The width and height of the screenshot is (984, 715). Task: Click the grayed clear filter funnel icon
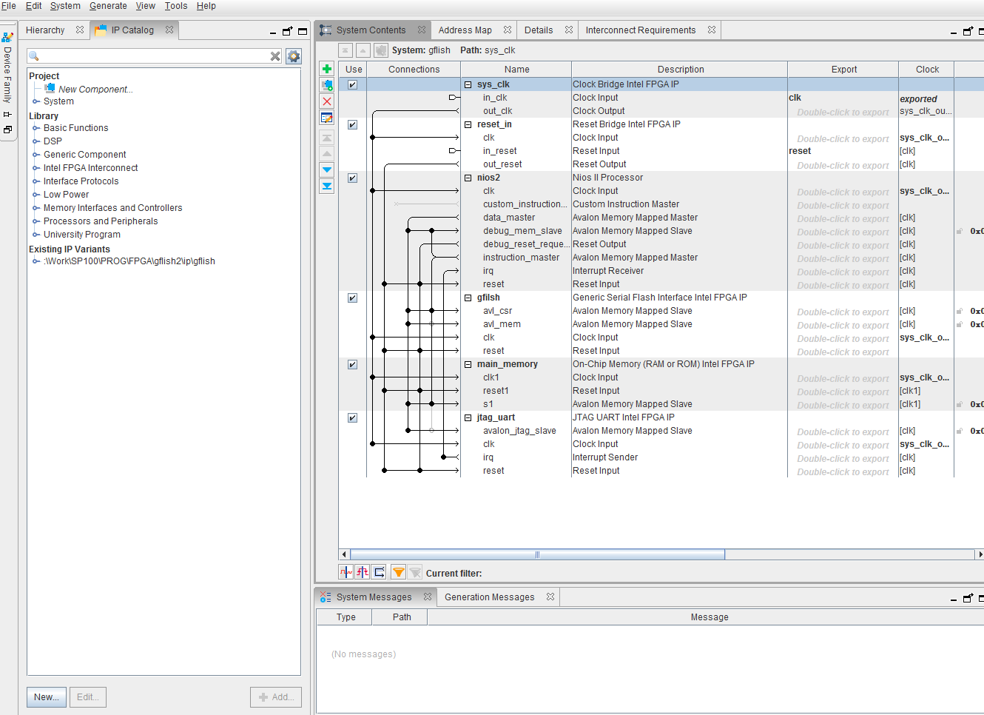click(415, 572)
